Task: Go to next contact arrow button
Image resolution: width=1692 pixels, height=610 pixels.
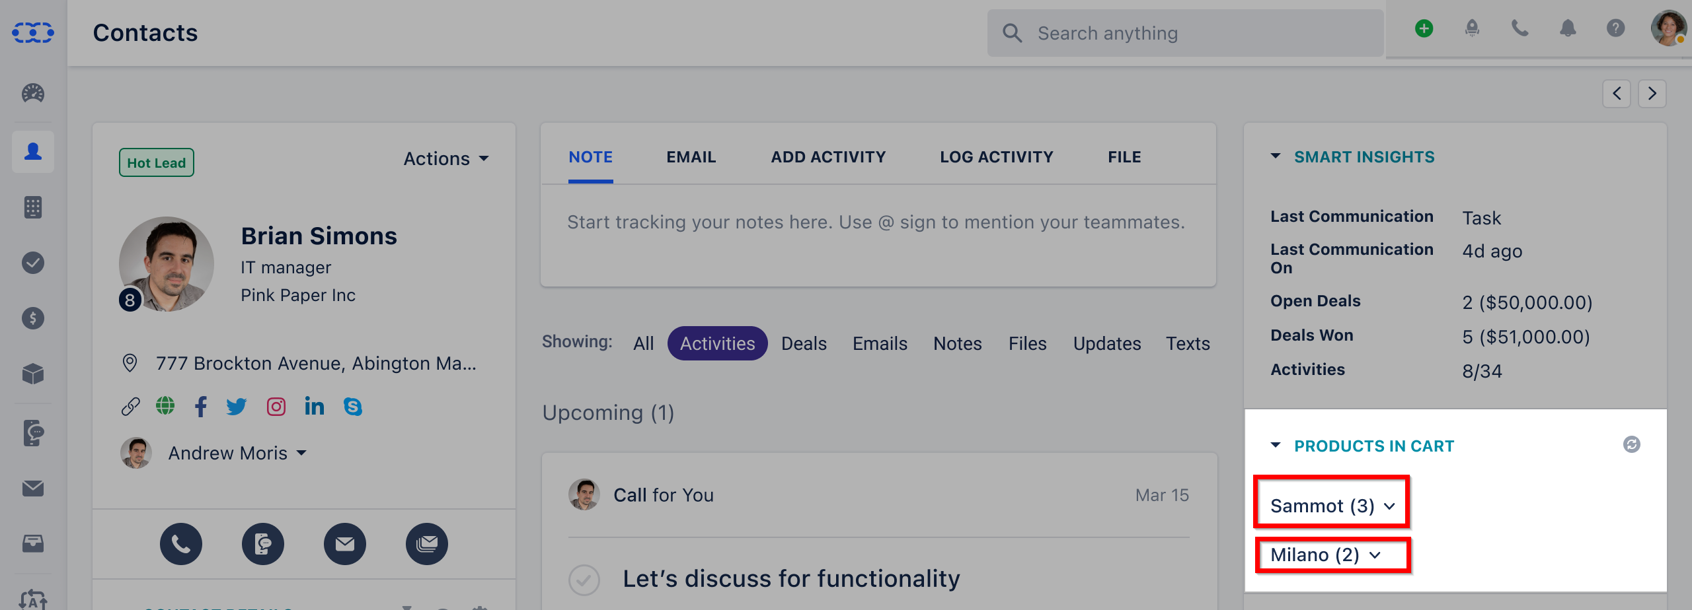Action: tap(1652, 93)
